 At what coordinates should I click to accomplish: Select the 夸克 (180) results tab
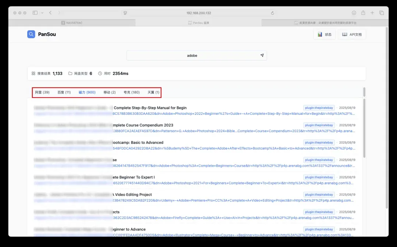pyautogui.click(x=131, y=92)
